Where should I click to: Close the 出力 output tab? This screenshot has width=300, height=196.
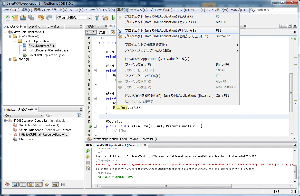145,145
